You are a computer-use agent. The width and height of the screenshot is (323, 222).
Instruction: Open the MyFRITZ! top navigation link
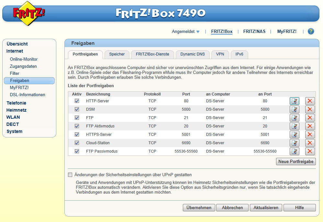click(x=287, y=31)
